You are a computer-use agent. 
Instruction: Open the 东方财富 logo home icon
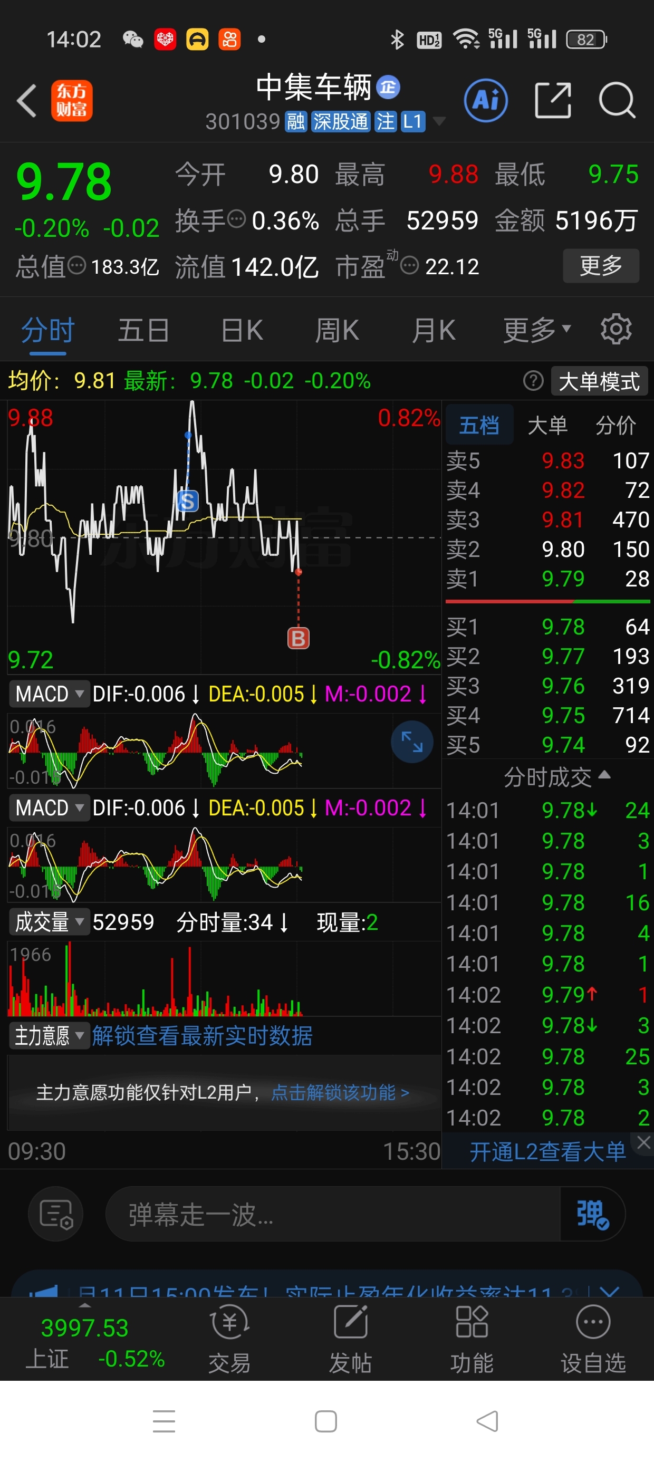point(72,101)
